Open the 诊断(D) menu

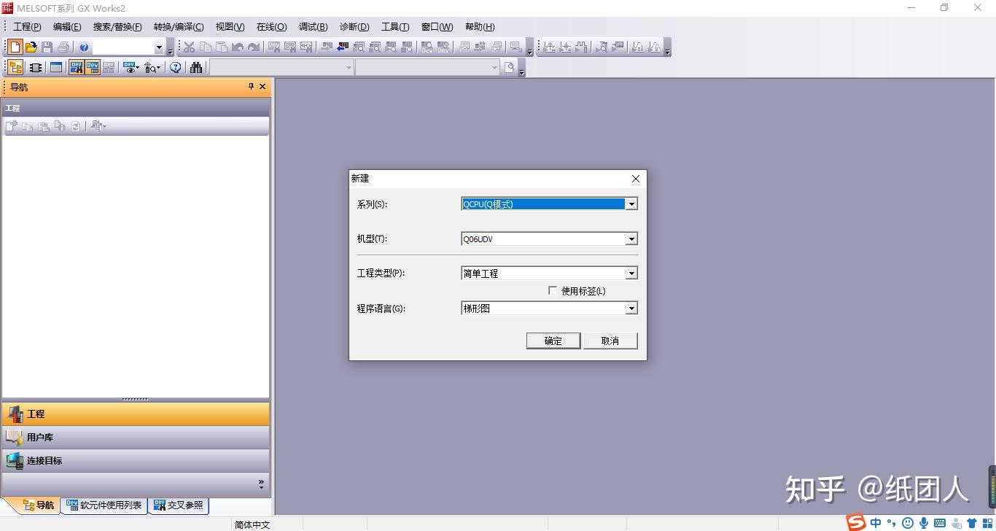pos(354,26)
